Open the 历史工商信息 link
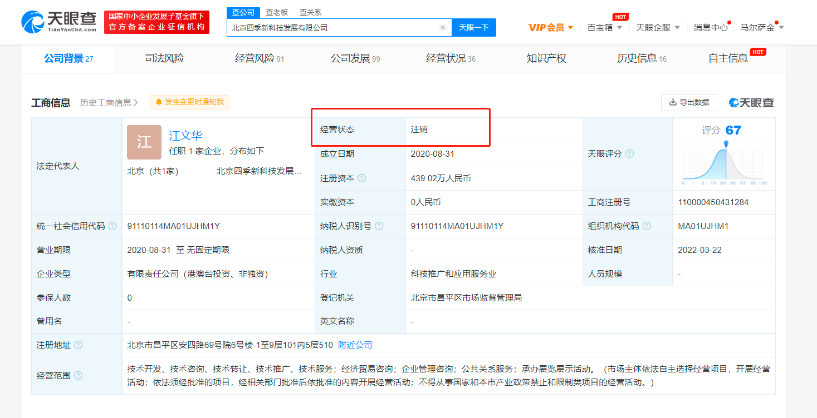 [x=109, y=102]
